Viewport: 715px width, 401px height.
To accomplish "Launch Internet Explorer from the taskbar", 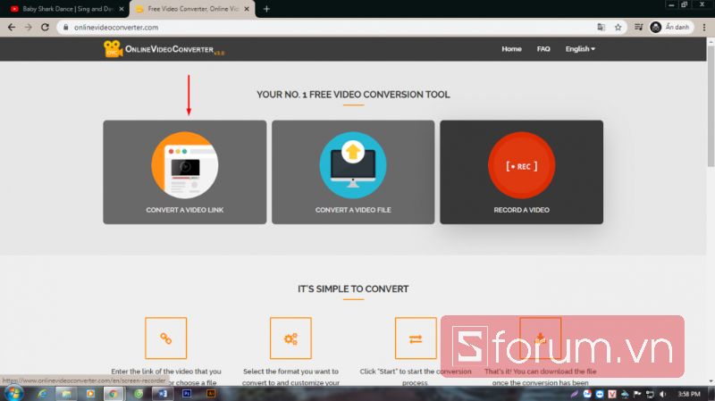I will tap(42, 393).
